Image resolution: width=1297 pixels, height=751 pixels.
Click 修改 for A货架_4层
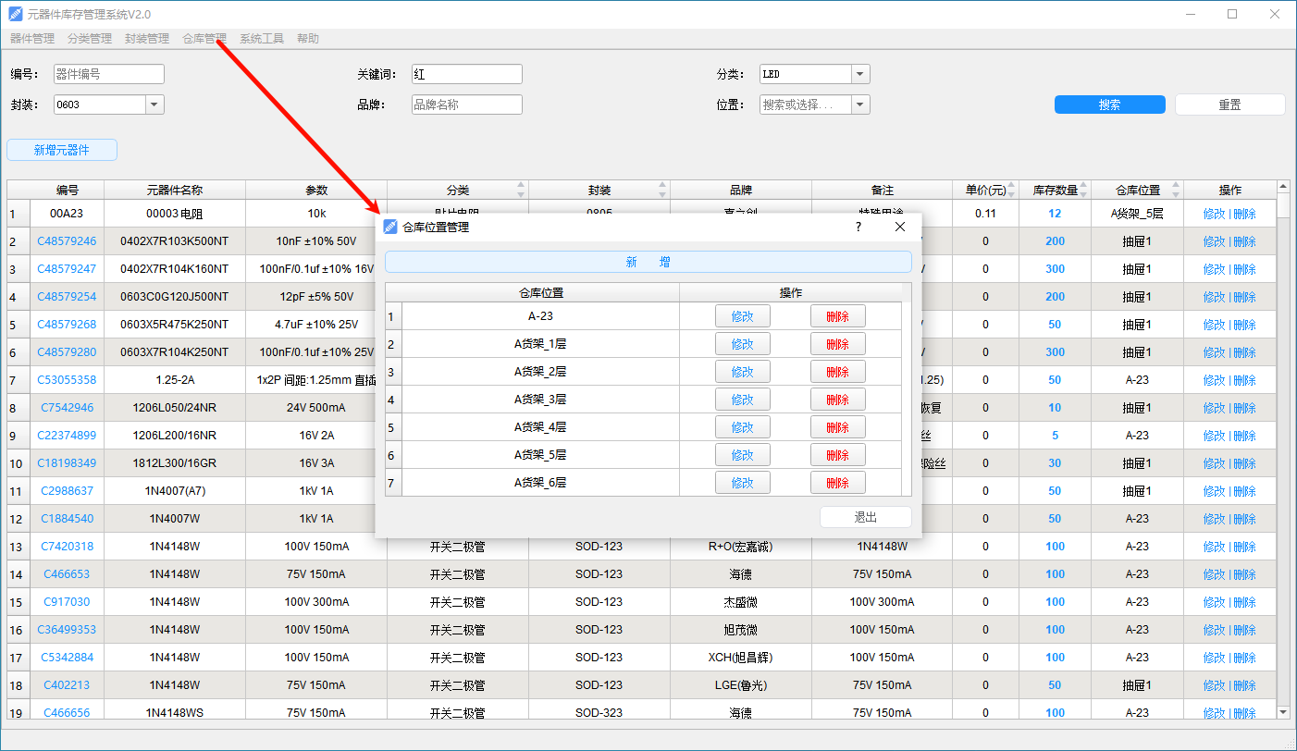(743, 427)
